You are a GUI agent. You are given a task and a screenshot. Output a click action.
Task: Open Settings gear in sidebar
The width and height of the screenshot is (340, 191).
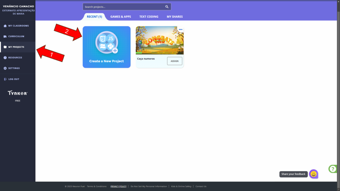(x=14, y=68)
